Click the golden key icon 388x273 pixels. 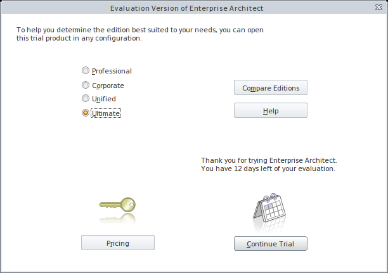click(118, 205)
